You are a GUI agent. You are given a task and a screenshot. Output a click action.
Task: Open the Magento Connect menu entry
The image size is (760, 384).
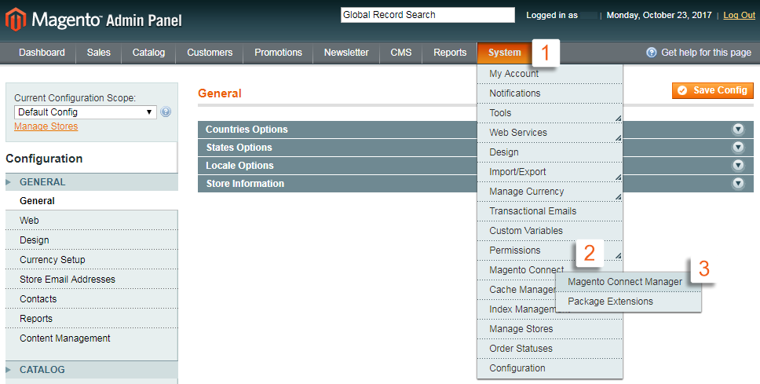click(x=526, y=270)
